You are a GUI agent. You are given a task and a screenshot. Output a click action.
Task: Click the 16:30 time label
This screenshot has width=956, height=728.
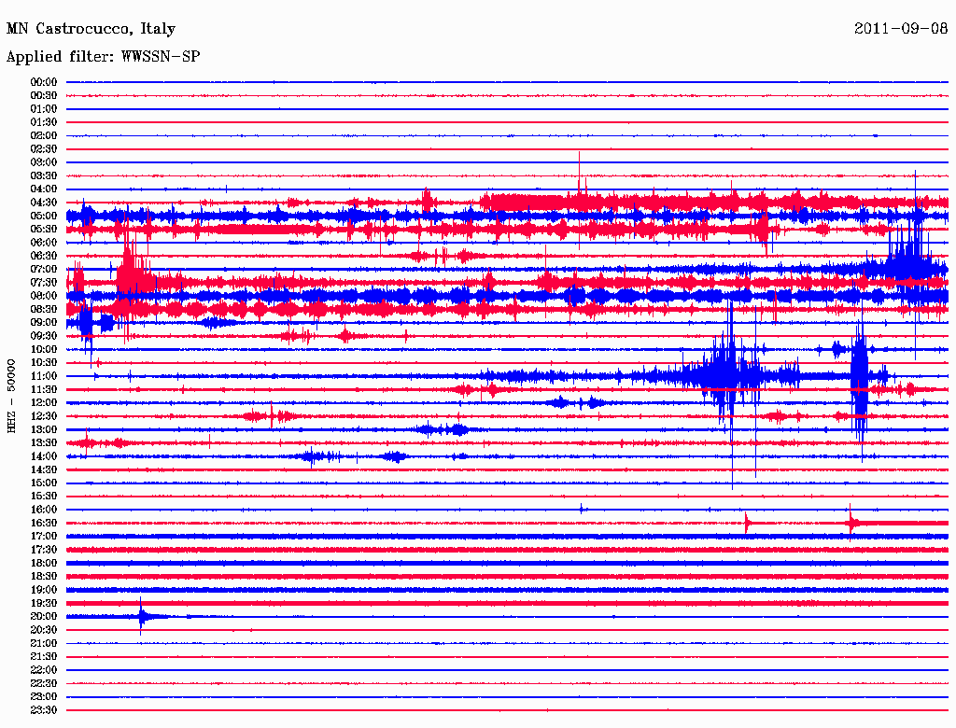pos(43,524)
